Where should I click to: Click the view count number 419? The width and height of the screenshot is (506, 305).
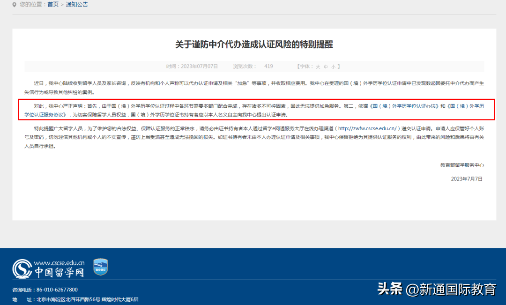(268, 66)
